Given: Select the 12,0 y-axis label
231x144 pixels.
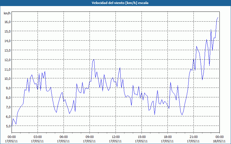Looking at the screenshot, I should tap(8, 60).
